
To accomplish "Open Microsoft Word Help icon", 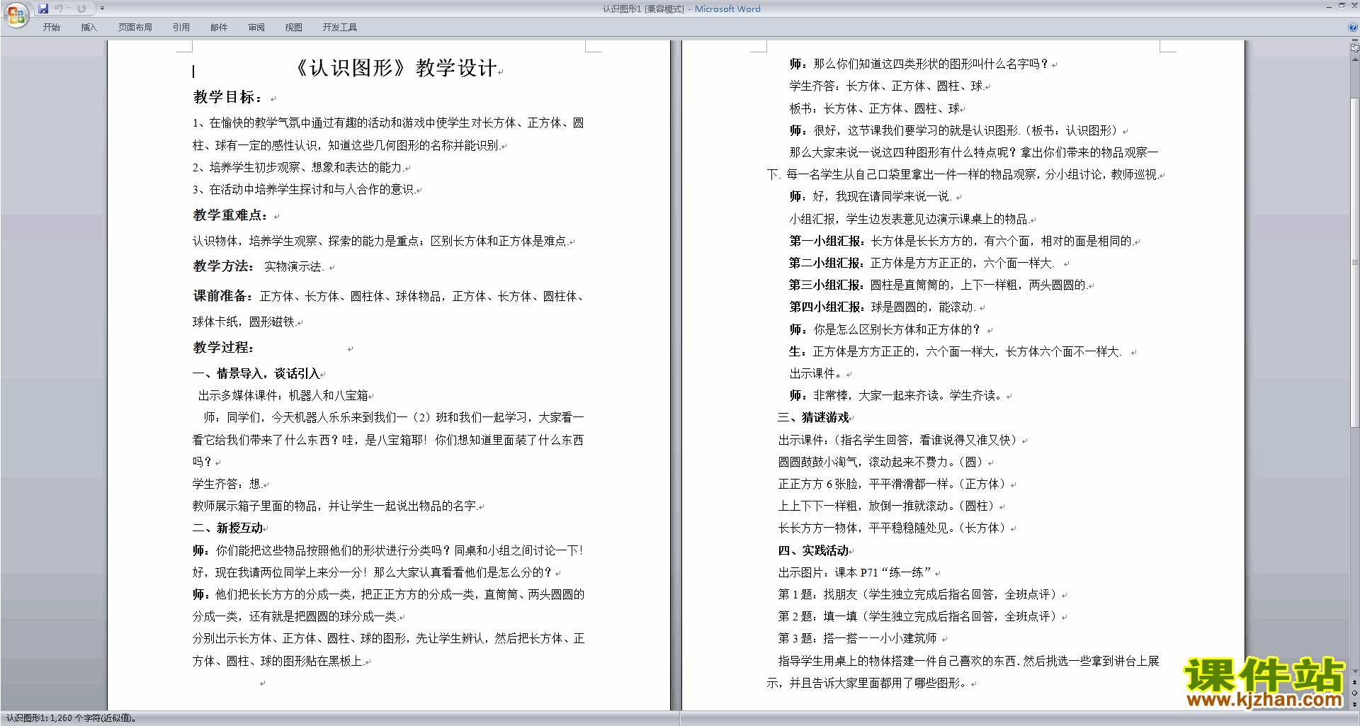I will point(1353,27).
